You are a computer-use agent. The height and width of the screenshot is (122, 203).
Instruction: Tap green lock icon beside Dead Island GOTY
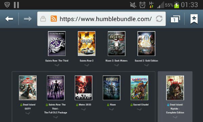pos(21,105)
